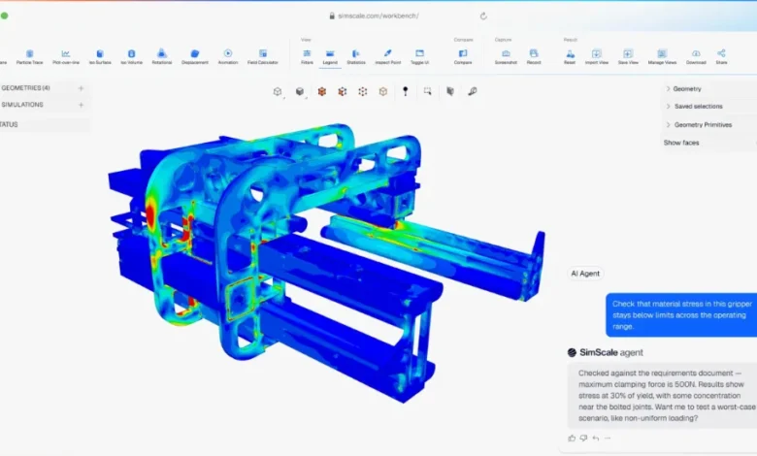Image resolution: width=757 pixels, height=456 pixels.
Task: Click the green window button
Action: point(4,16)
